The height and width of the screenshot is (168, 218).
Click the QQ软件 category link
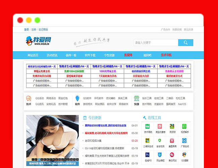(x=87, y=98)
